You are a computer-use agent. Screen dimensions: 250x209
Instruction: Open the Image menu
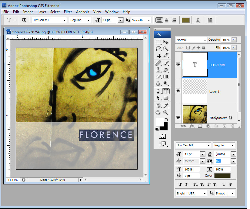point(28,12)
